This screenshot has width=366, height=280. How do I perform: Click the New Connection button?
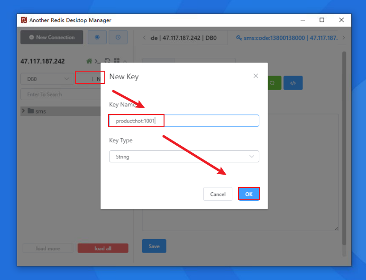(x=52, y=37)
